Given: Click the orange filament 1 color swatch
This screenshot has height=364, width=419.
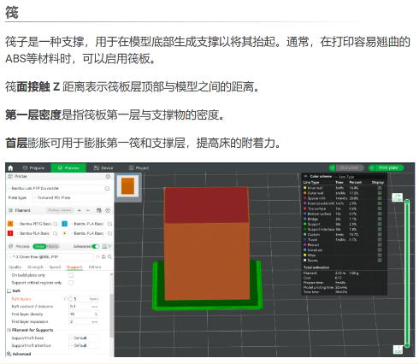Looking at the screenshot, I should click(x=10, y=224).
